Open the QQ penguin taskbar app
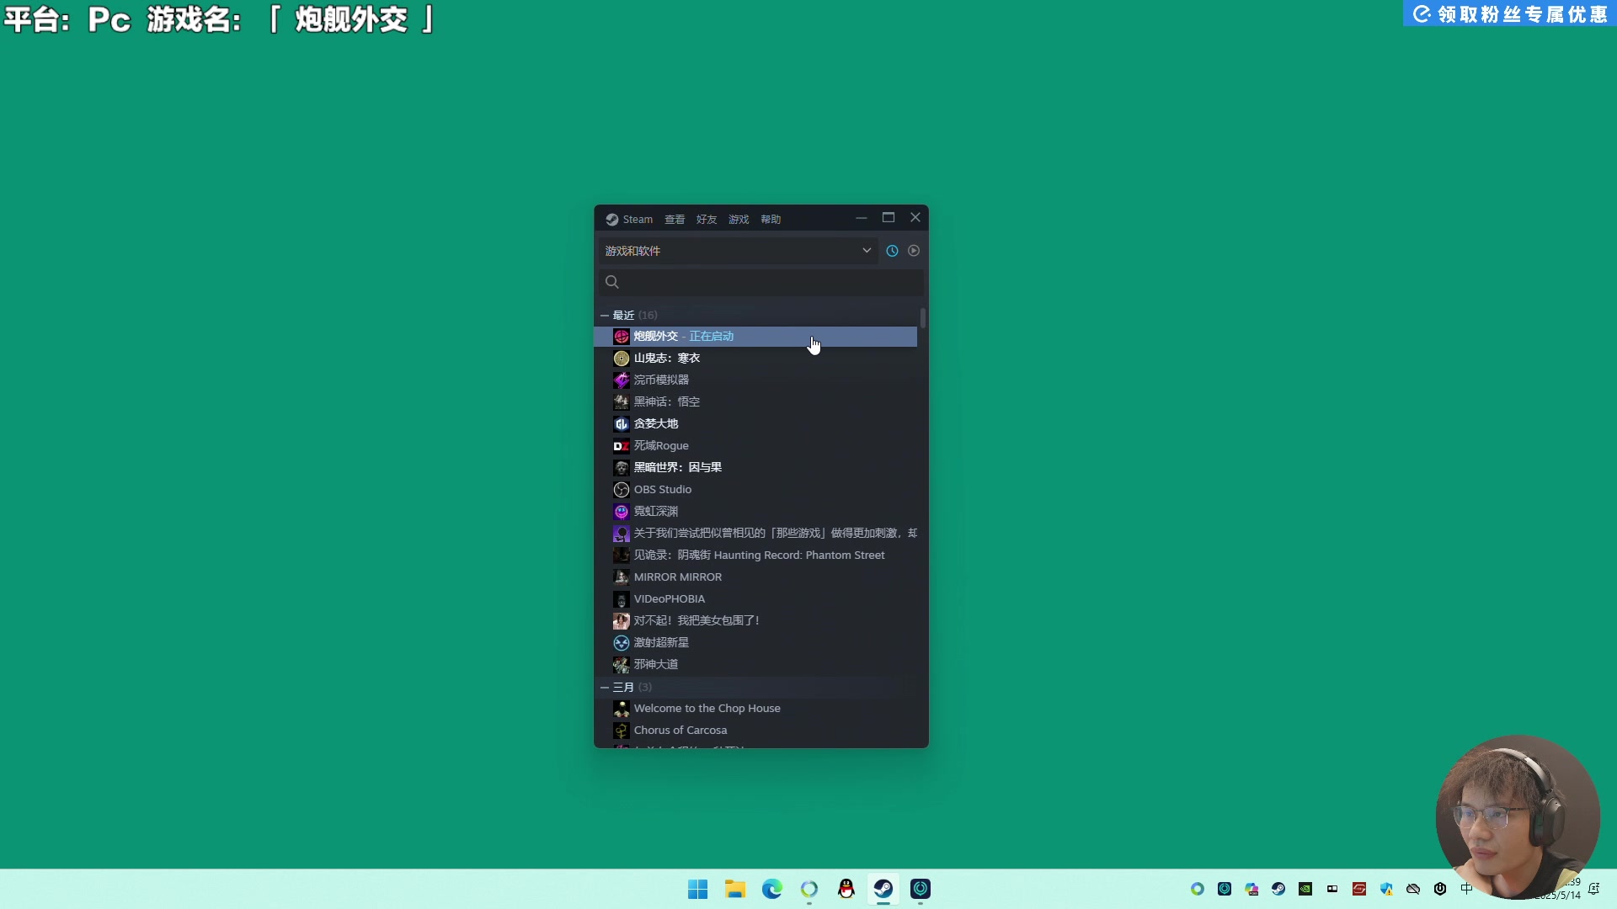Viewport: 1617px width, 909px height. click(x=846, y=890)
